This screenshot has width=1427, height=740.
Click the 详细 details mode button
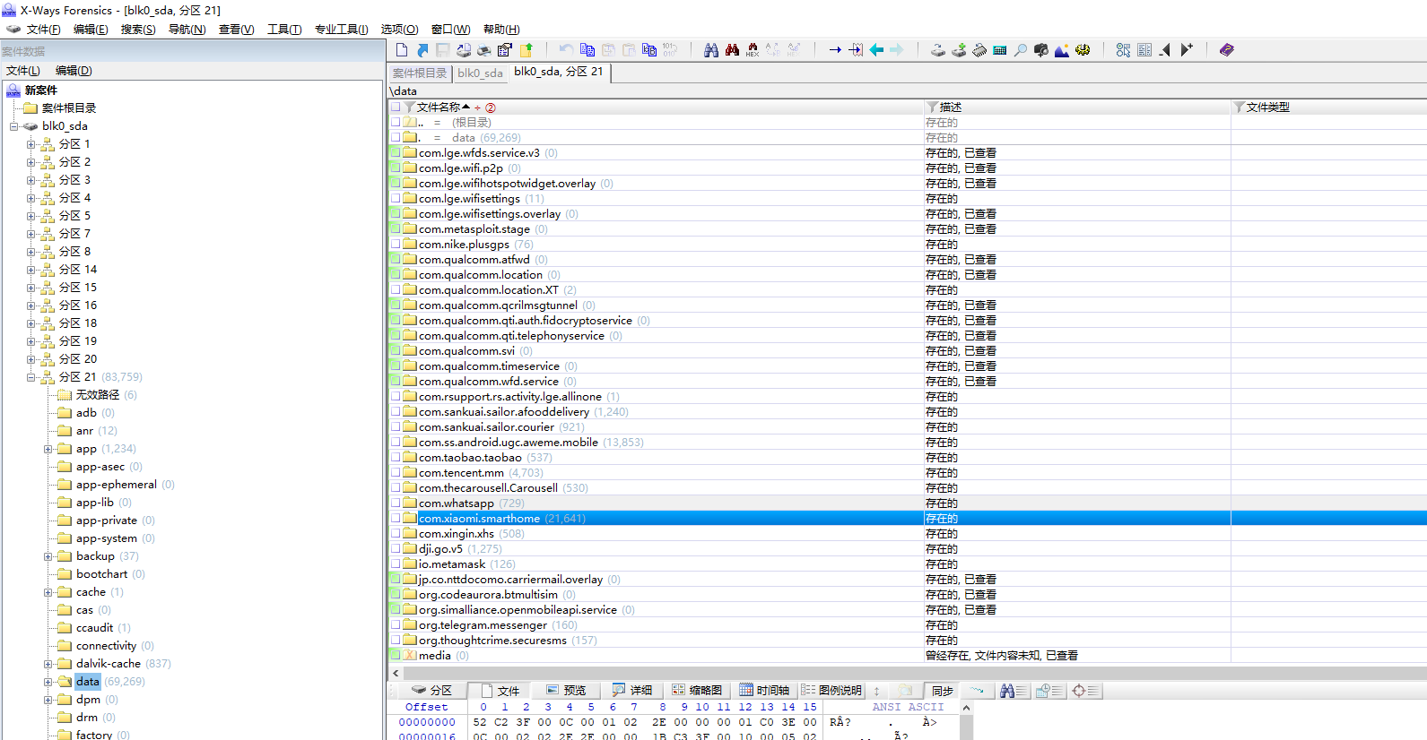(x=632, y=691)
